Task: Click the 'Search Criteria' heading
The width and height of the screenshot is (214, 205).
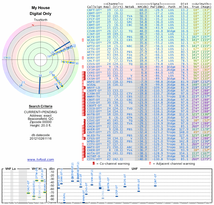Action: [x=41, y=106]
